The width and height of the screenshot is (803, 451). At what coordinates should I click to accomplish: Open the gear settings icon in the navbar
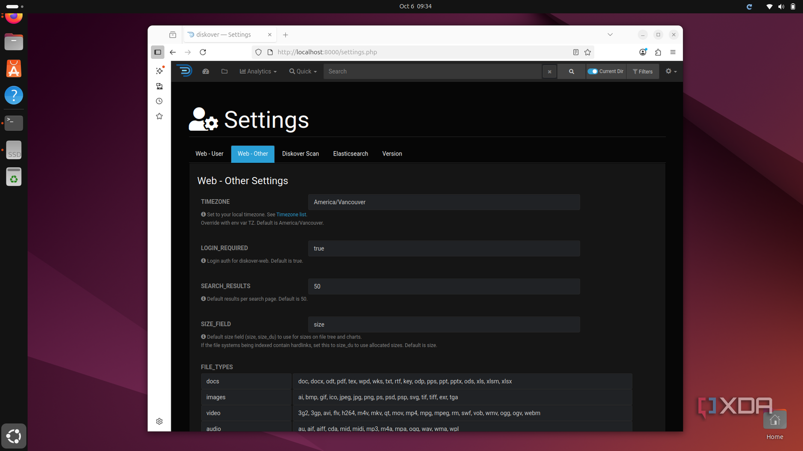669,71
